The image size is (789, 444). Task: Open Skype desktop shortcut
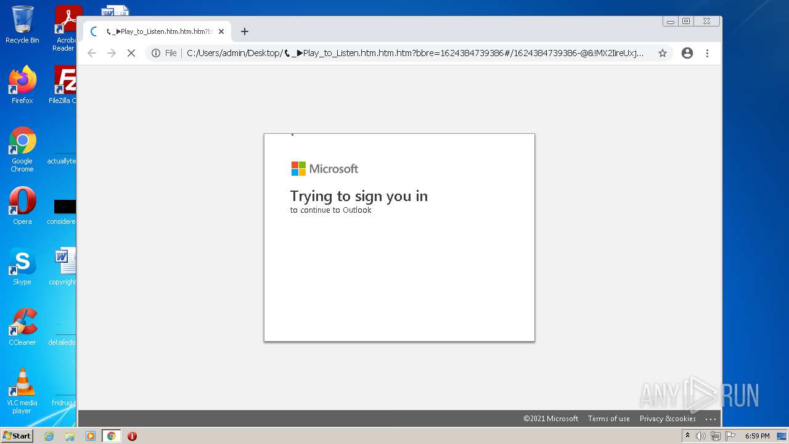pyautogui.click(x=22, y=266)
